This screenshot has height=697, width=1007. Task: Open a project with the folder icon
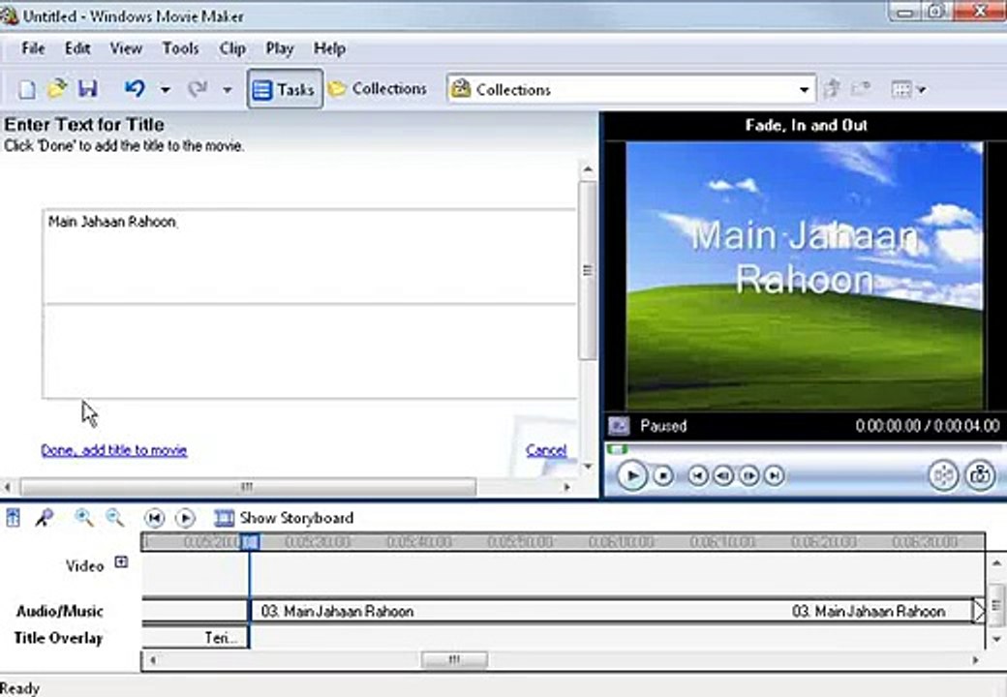point(56,88)
